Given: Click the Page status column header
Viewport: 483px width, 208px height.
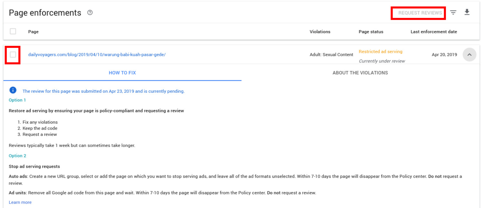Looking at the screenshot, I should tap(371, 32).
